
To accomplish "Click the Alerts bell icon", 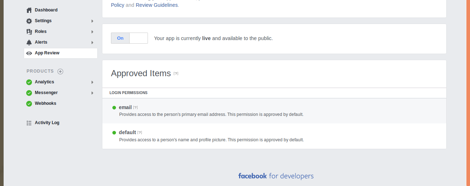I will click(x=29, y=42).
